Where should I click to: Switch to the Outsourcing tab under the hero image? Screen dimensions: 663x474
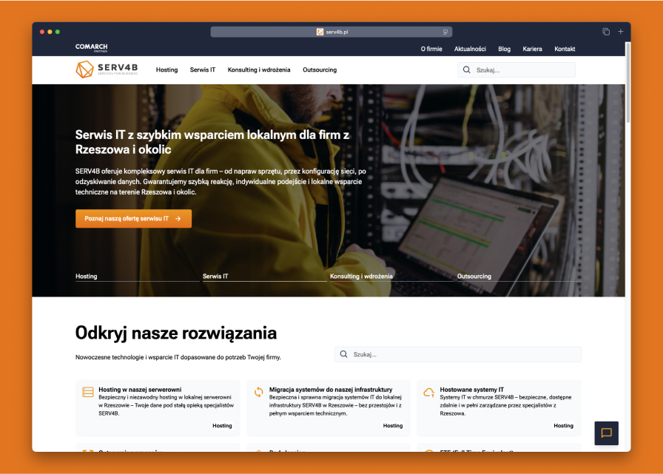pyautogui.click(x=474, y=276)
